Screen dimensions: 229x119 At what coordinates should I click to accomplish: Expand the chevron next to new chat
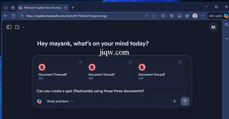tap(23, 27)
